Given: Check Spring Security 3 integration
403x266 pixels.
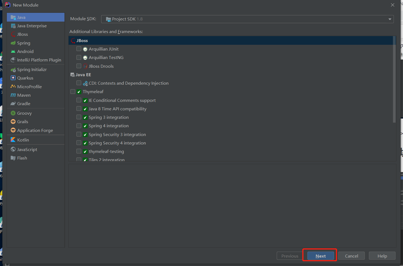Looking at the screenshot, I should (79, 134).
